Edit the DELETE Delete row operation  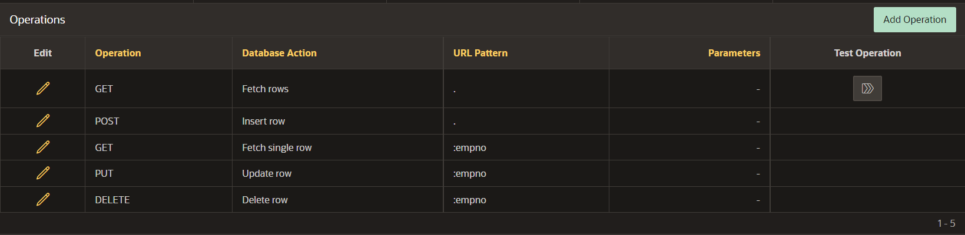coord(43,199)
